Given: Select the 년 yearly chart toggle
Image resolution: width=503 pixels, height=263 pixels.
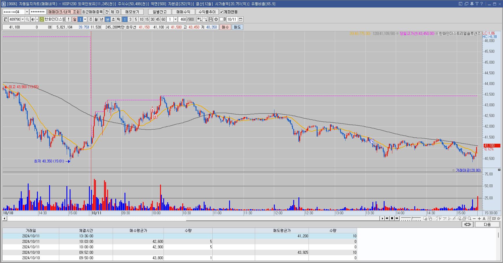Looking at the screenshot, I should click(102, 19).
